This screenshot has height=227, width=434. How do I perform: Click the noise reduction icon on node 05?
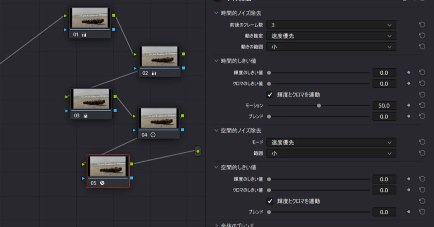[x=102, y=183]
